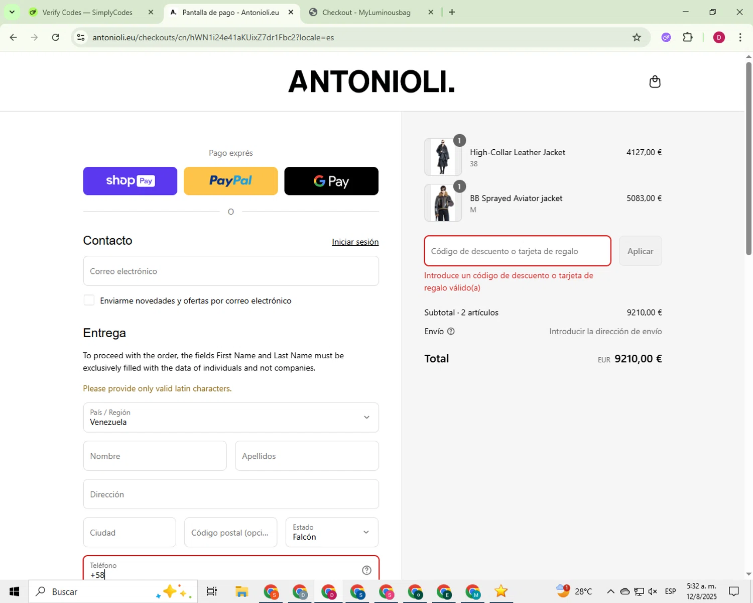Switch to Checkout - MyLuminousbag tab
Screen dimensions: 753x603
(366, 12)
